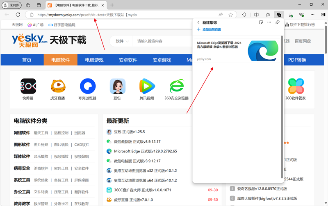Open 爱奇艺视频v12.8.0.8570正式版 ranking entry
328x206 pixels.
point(262,189)
